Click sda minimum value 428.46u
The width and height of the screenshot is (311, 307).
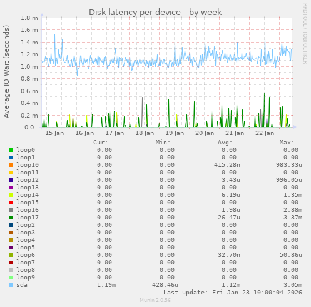(x=165, y=285)
